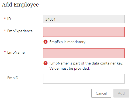Click the ID field label

click(x=9, y=19)
